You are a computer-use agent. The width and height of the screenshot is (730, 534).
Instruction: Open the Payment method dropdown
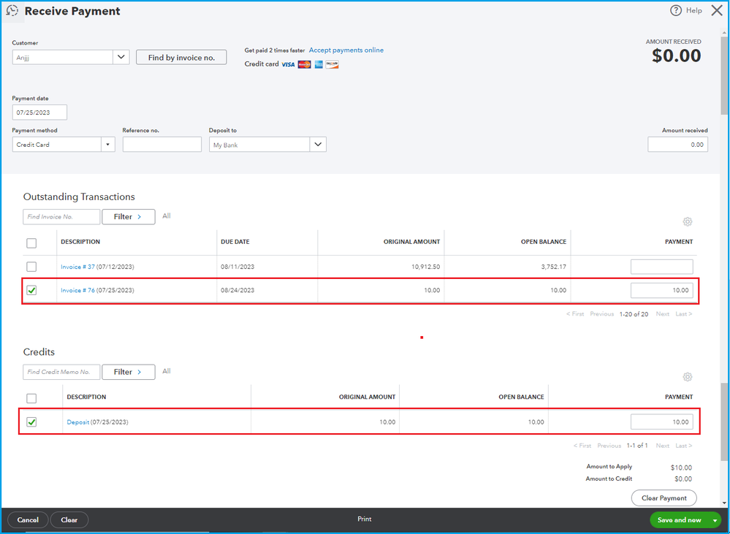coord(107,145)
